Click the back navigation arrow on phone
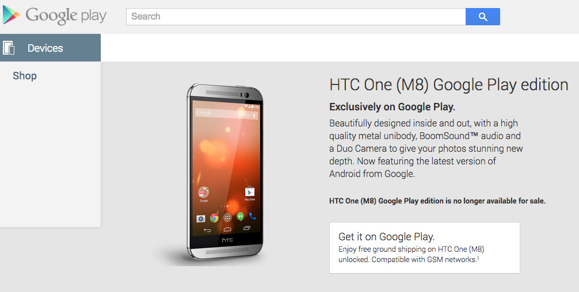Screen dimensions: 579x292 tap(208, 230)
